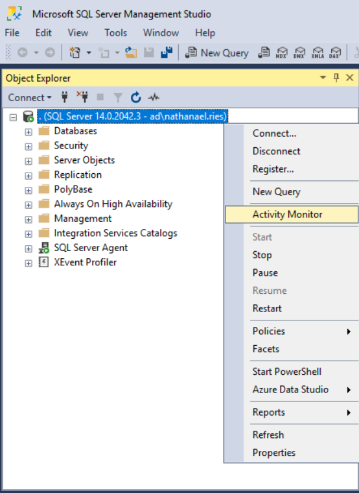Open the Reports submenu
Image resolution: width=359 pixels, height=493 pixels.
(x=292, y=412)
